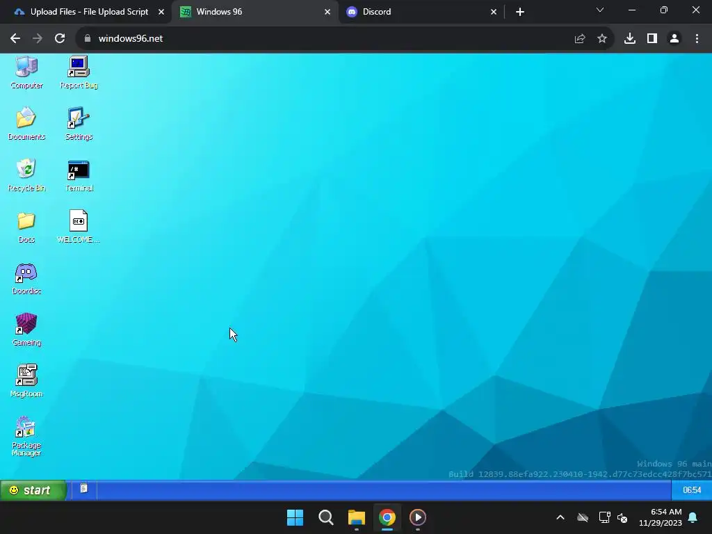Open the Documents folder icon
The image size is (712, 534).
[x=26, y=124]
